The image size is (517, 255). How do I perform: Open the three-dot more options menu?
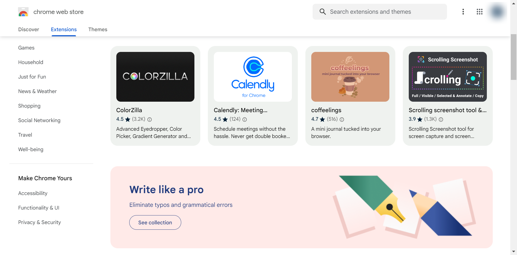pos(463,12)
